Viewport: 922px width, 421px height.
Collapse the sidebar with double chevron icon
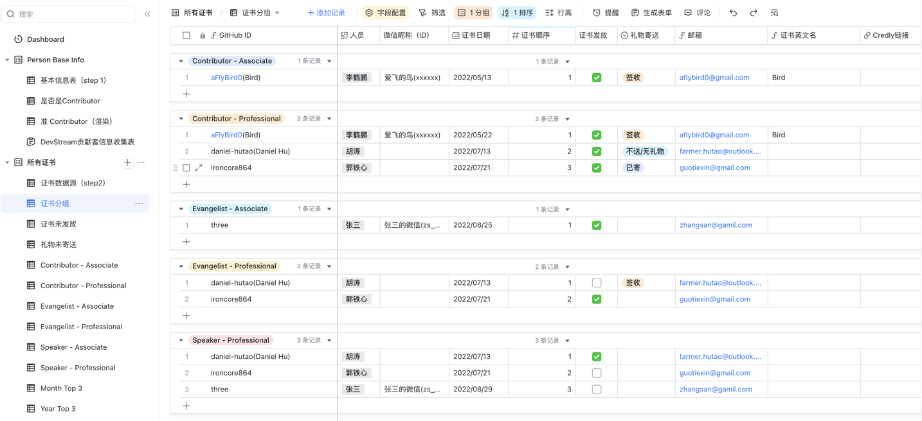click(147, 14)
